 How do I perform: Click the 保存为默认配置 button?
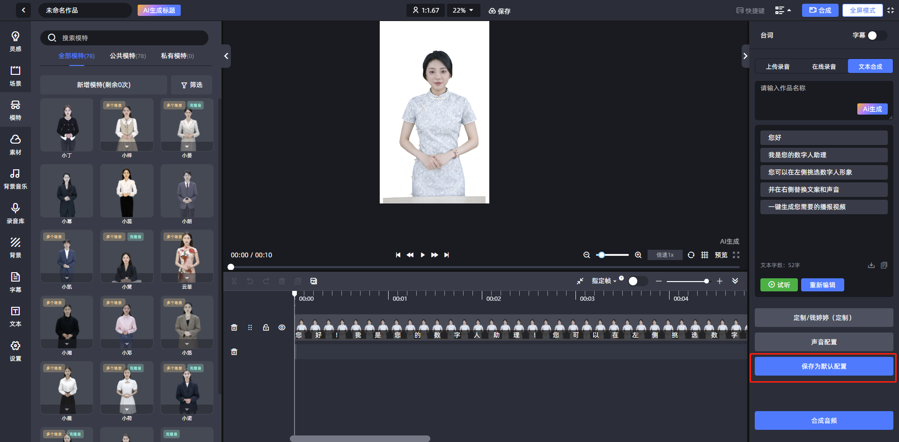tap(824, 367)
